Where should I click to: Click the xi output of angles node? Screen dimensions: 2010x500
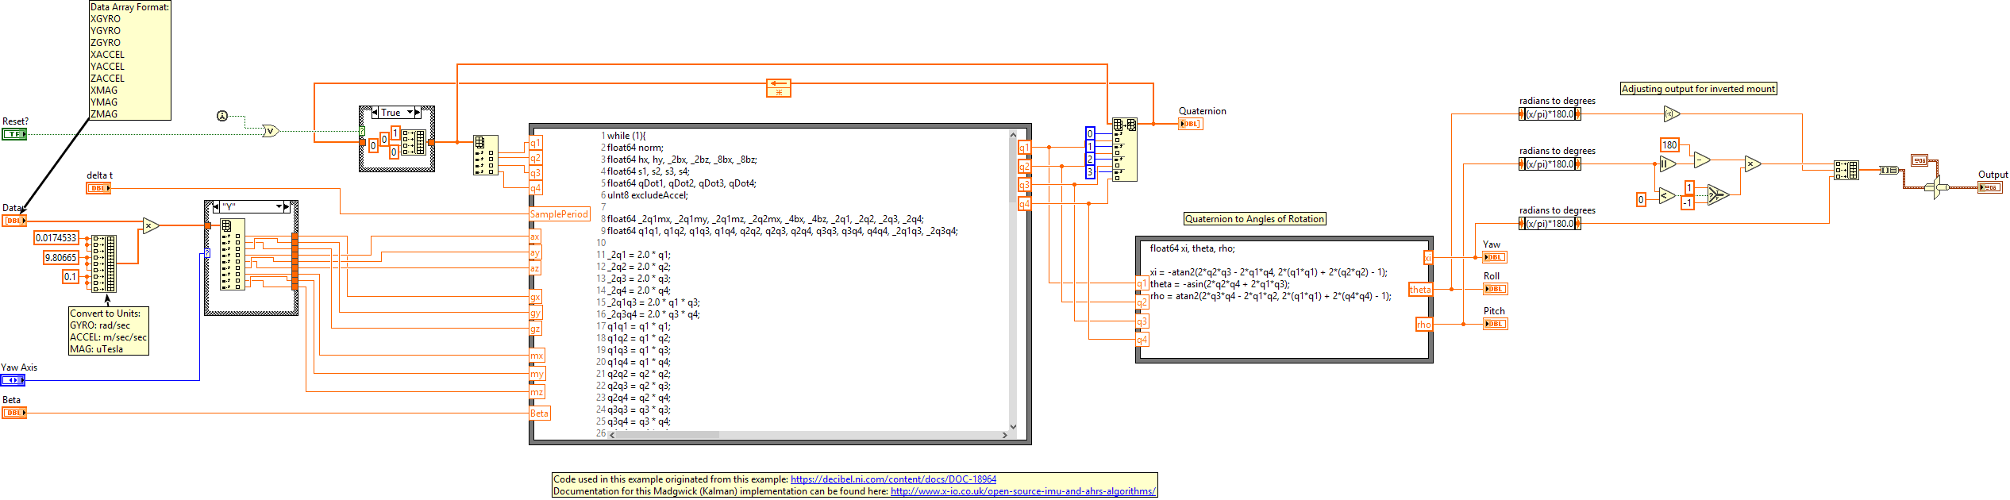[x=1427, y=257]
